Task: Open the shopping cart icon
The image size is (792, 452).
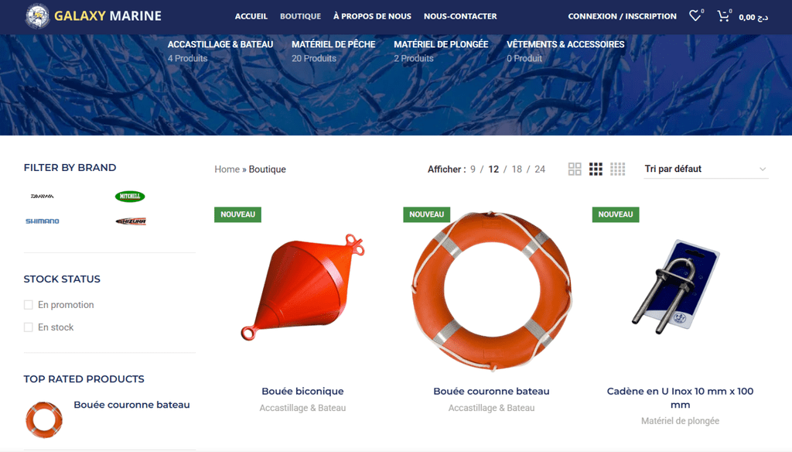Action: (x=723, y=15)
